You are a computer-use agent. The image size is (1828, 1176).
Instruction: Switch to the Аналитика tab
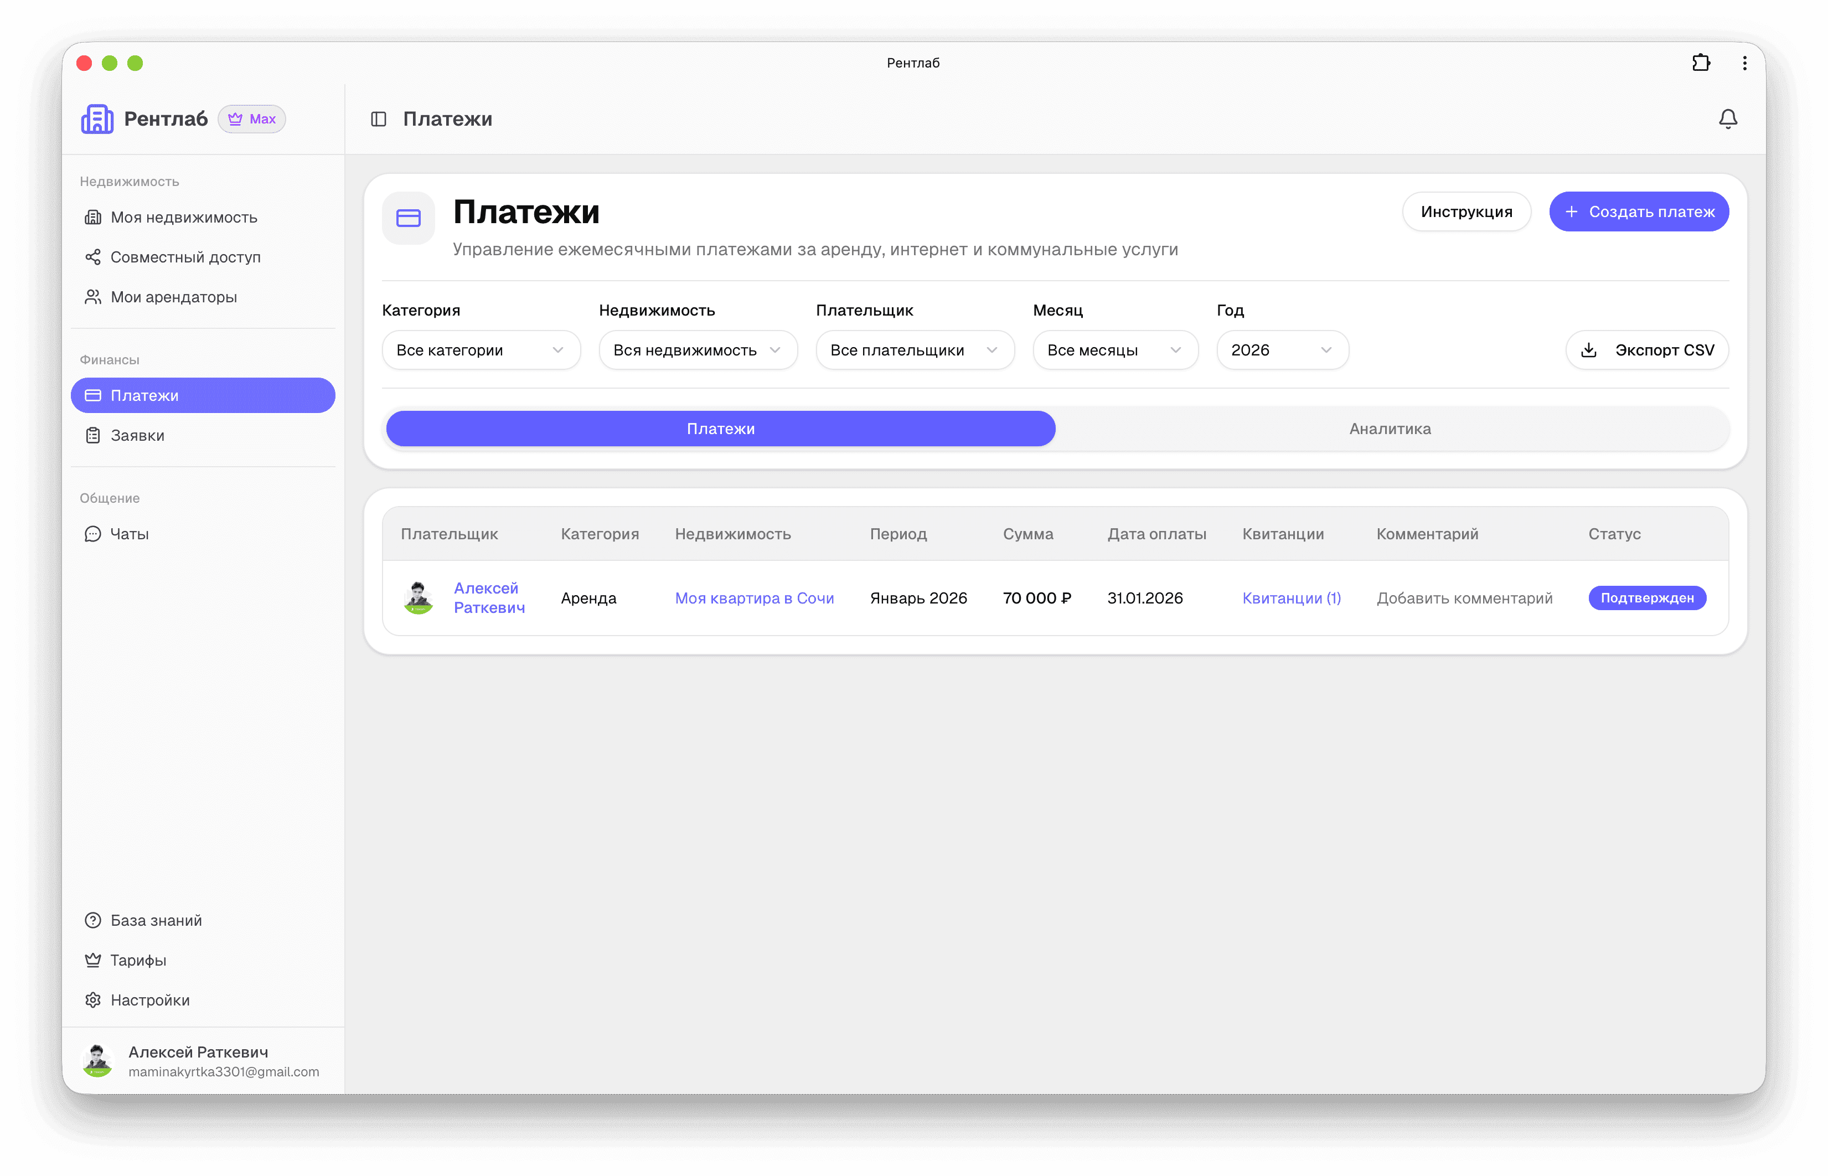pos(1389,429)
